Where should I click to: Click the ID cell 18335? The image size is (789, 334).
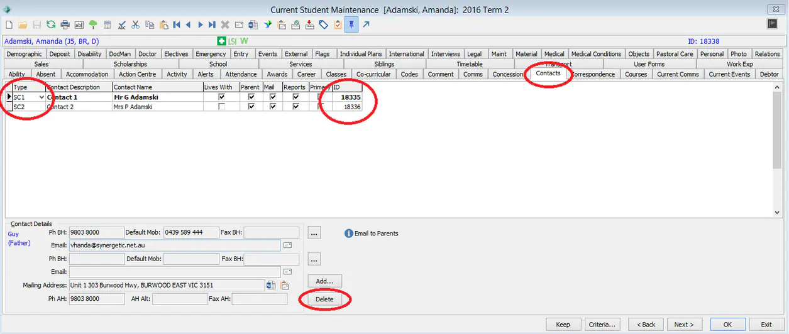coord(347,97)
